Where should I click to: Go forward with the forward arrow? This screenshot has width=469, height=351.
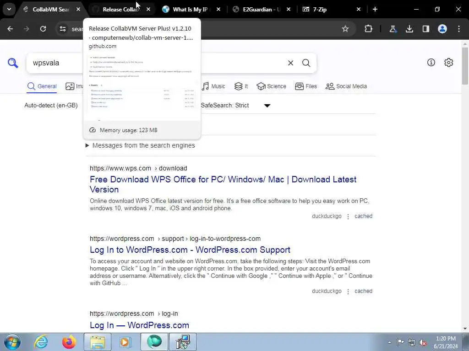pos(26,29)
